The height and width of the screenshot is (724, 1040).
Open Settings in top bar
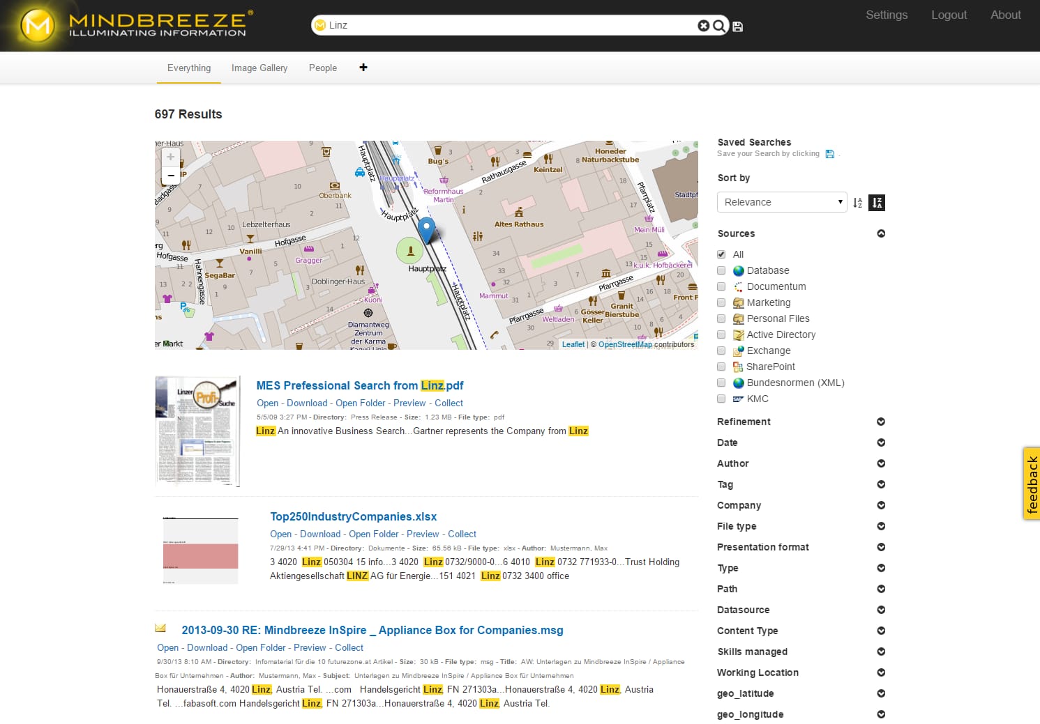[x=887, y=15]
